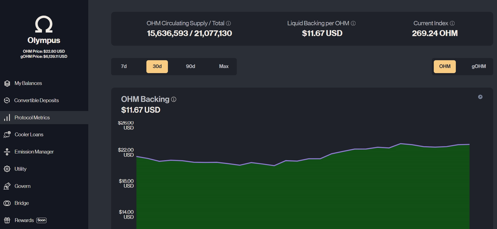Click the Cooler Loans icon
The image size is (497, 229).
click(7, 135)
